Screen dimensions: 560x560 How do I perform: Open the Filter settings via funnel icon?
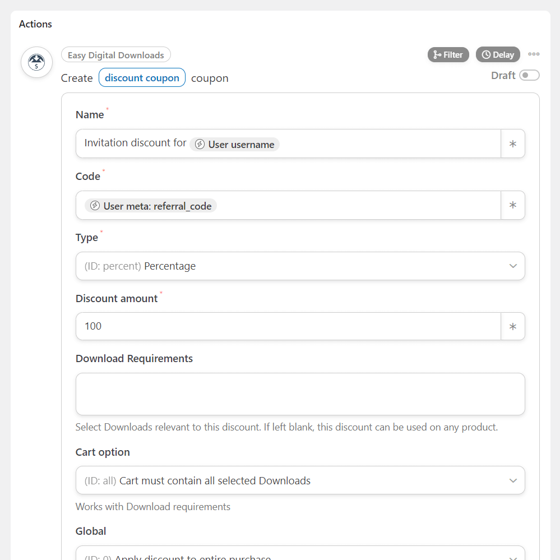(437, 54)
